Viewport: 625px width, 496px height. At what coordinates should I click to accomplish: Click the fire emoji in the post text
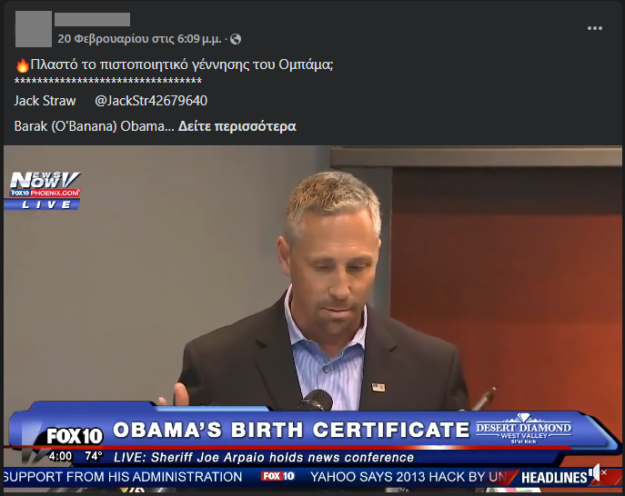point(23,64)
